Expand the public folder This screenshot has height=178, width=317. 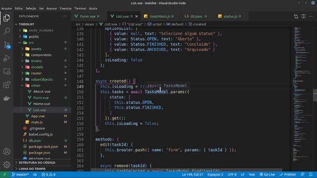pyautogui.click(x=43, y=37)
